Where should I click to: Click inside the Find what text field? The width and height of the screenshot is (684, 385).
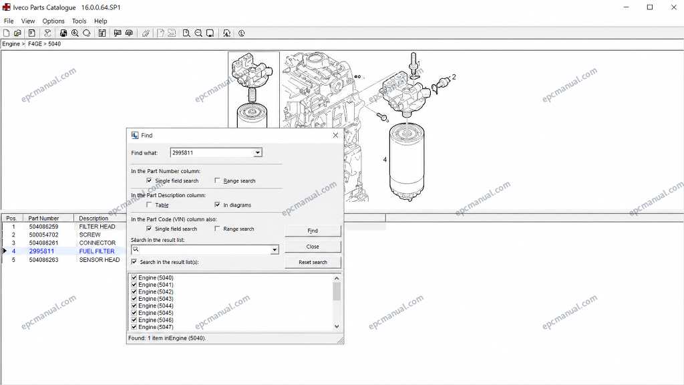click(212, 153)
